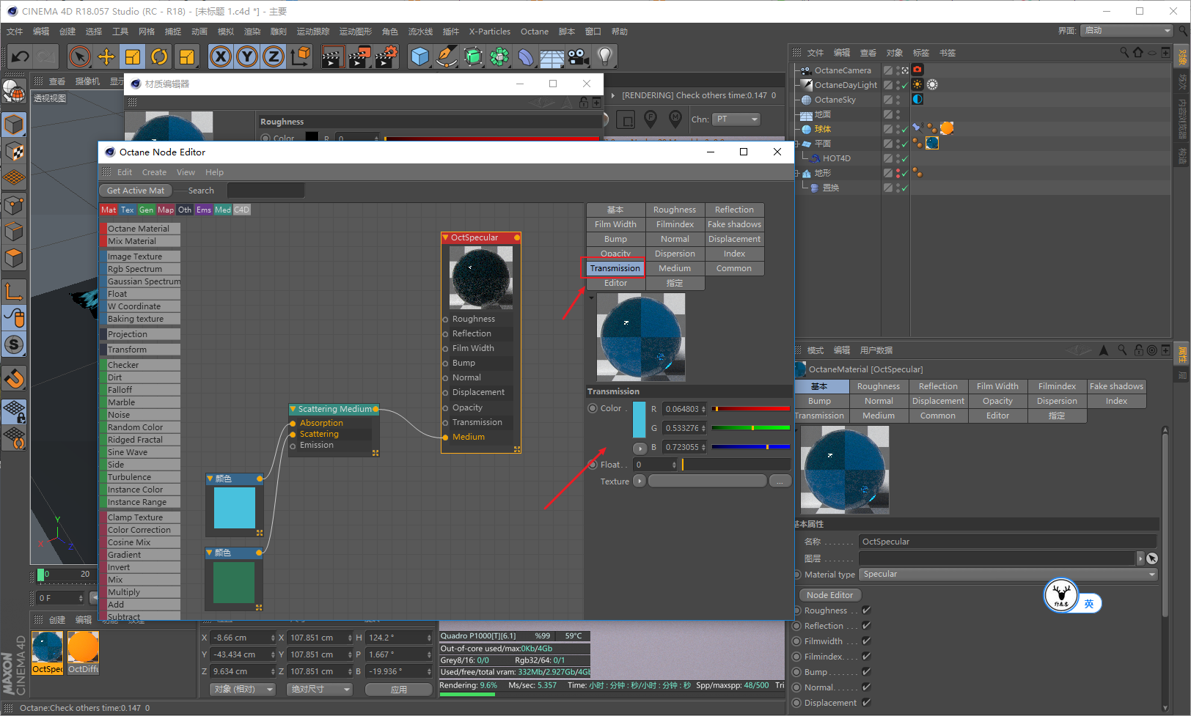The height and width of the screenshot is (716, 1191).
Task: Click the Texture arrow button in Transmission
Action: pos(640,481)
